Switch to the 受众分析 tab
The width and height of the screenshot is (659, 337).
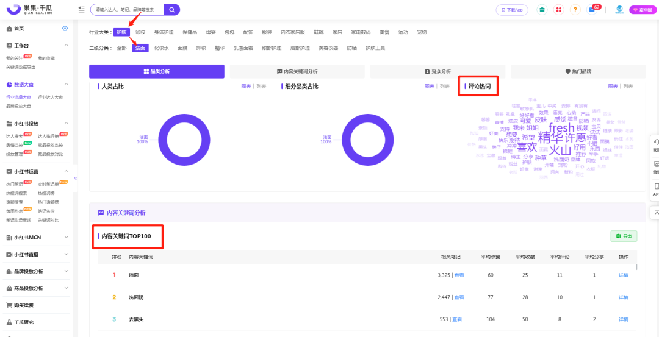[438, 71]
